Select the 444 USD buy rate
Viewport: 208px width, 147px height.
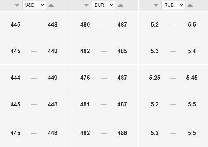(15, 78)
